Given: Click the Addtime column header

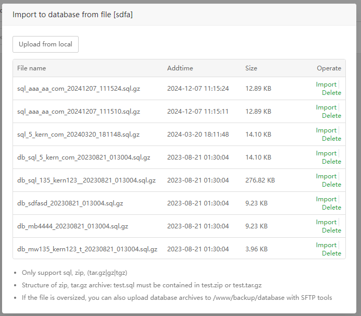Looking at the screenshot, I should point(180,68).
